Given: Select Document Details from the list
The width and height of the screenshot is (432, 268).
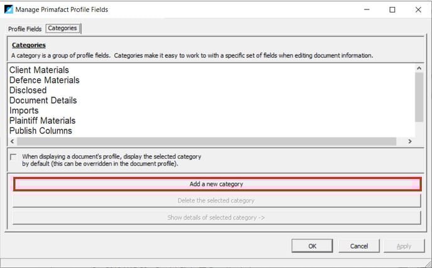Looking at the screenshot, I should click(43, 100).
